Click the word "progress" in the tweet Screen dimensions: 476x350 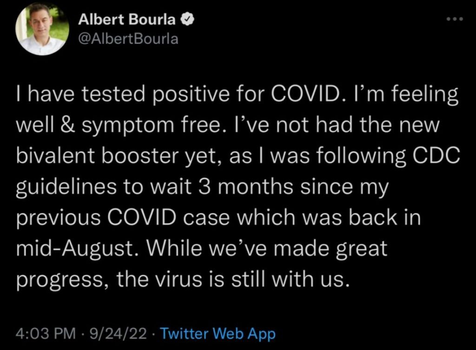pyautogui.click(x=59, y=279)
